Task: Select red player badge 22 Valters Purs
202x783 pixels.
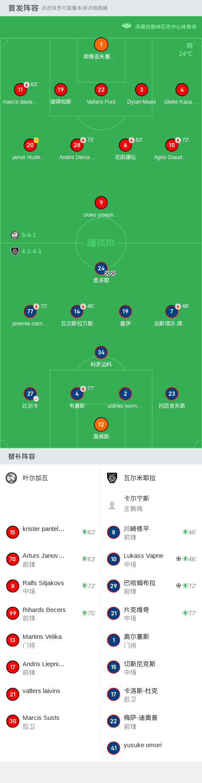Action: (101, 90)
